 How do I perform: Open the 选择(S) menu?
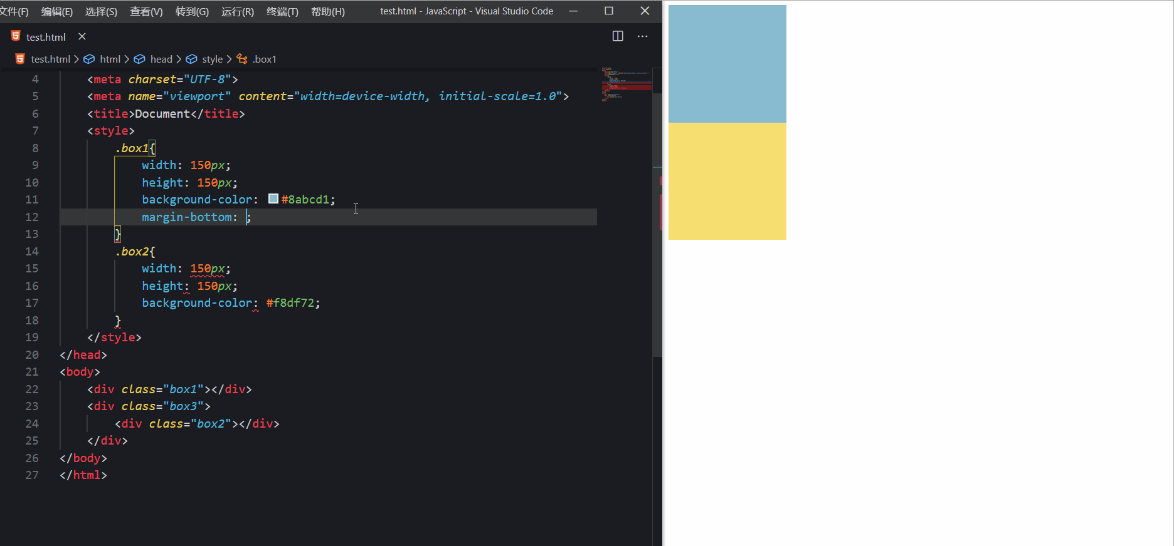(101, 11)
